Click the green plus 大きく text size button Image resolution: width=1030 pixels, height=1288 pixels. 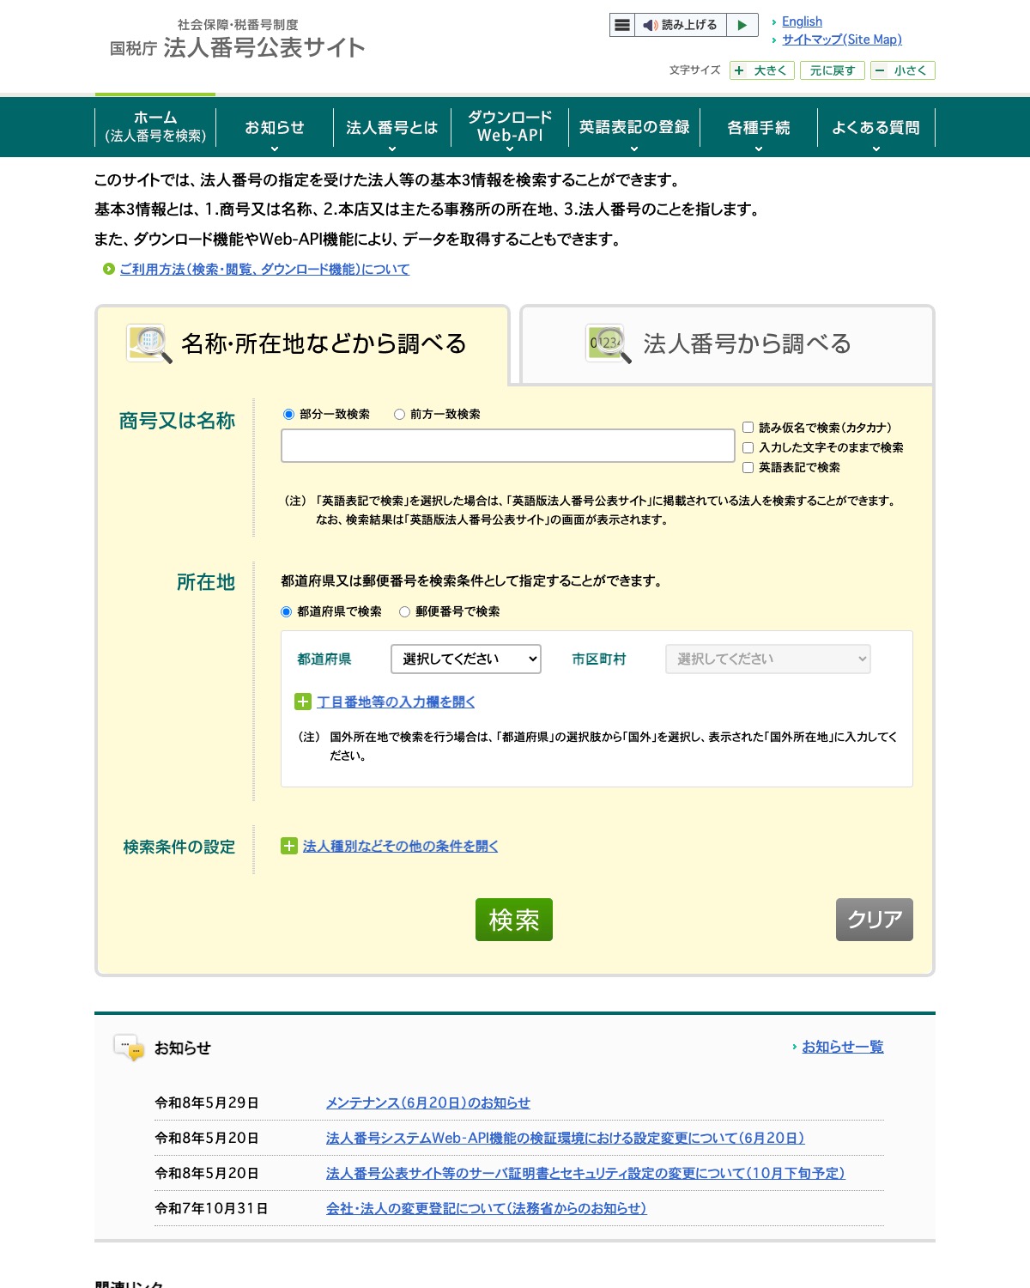762,70
